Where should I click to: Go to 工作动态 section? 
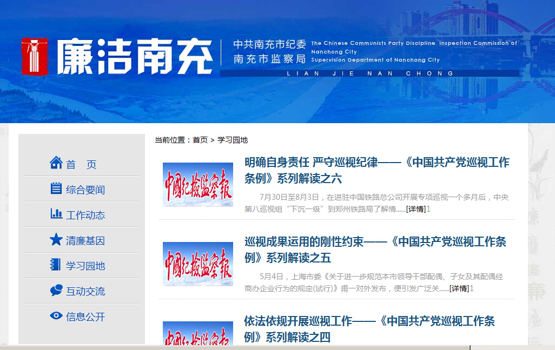[x=85, y=215]
